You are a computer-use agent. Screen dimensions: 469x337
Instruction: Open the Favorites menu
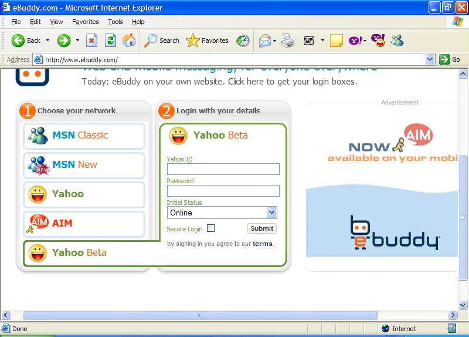pyautogui.click(x=85, y=22)
